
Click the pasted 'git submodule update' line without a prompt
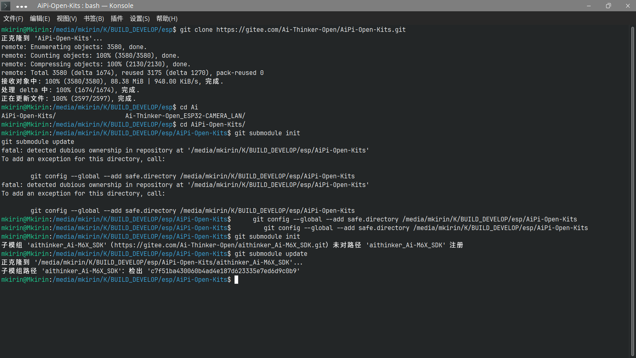click(38, 142)
